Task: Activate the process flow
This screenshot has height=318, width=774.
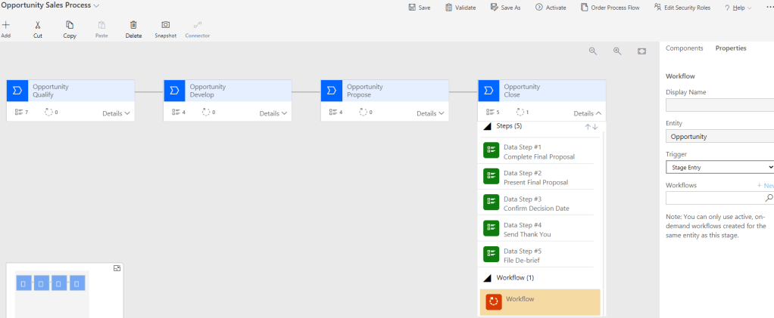Action: [x=551, y=8]
